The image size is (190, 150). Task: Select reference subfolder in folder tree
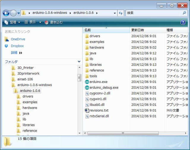pyautogui.click(x=30, y=131)
